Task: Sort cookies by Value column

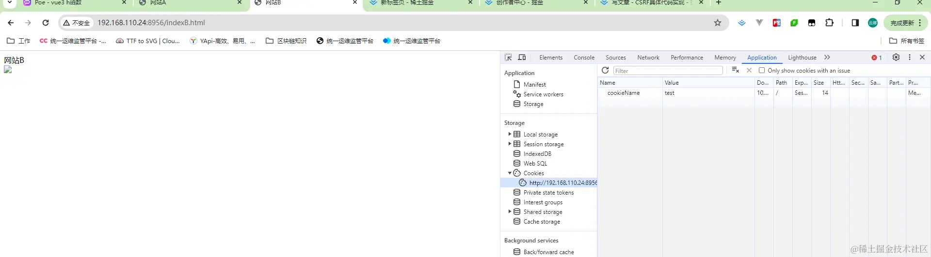Action: click(708, 82)
